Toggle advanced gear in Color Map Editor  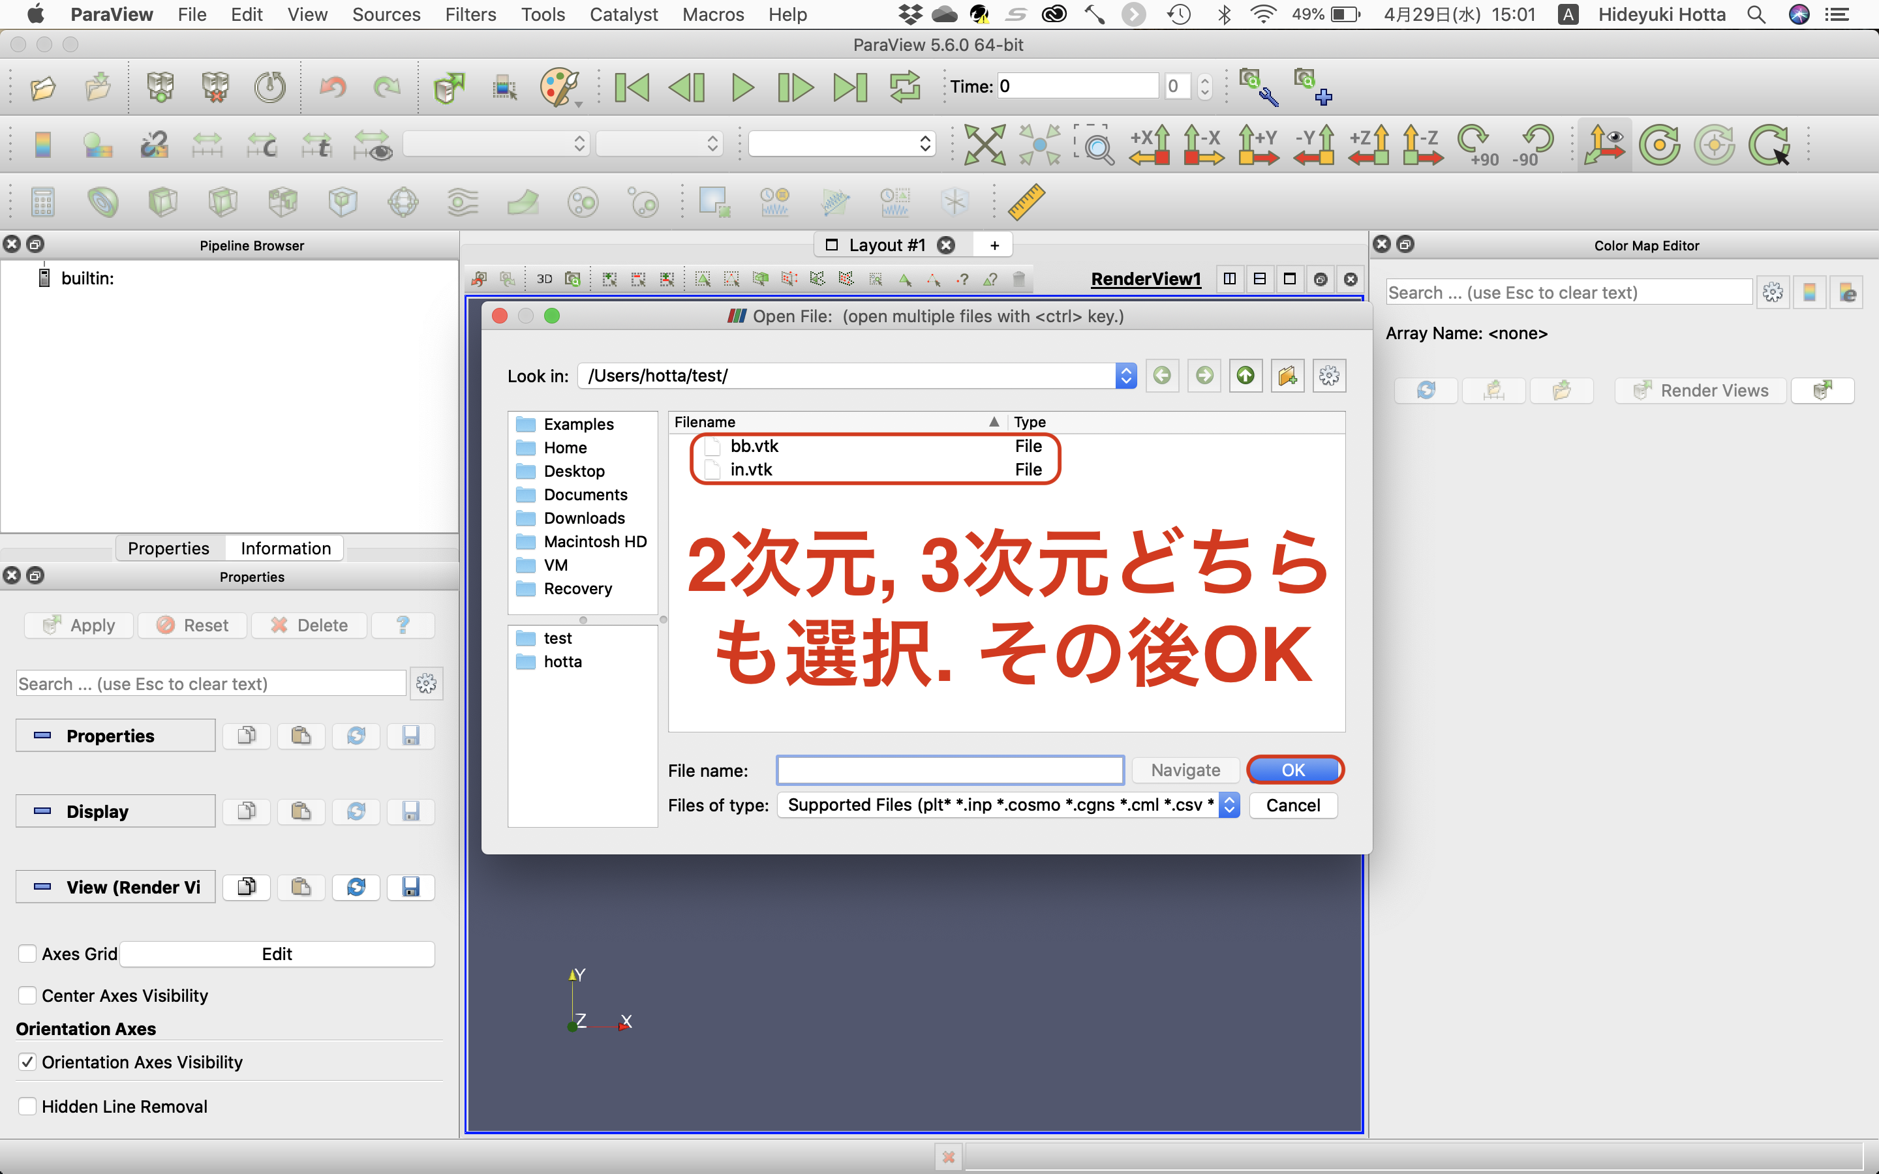click(1773, 293)
